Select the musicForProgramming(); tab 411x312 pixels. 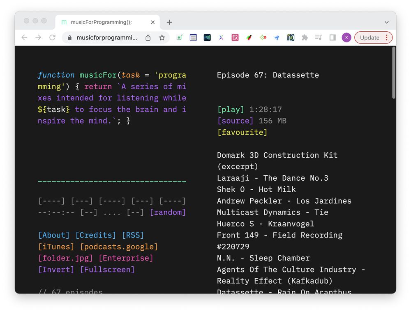point(107,22)
